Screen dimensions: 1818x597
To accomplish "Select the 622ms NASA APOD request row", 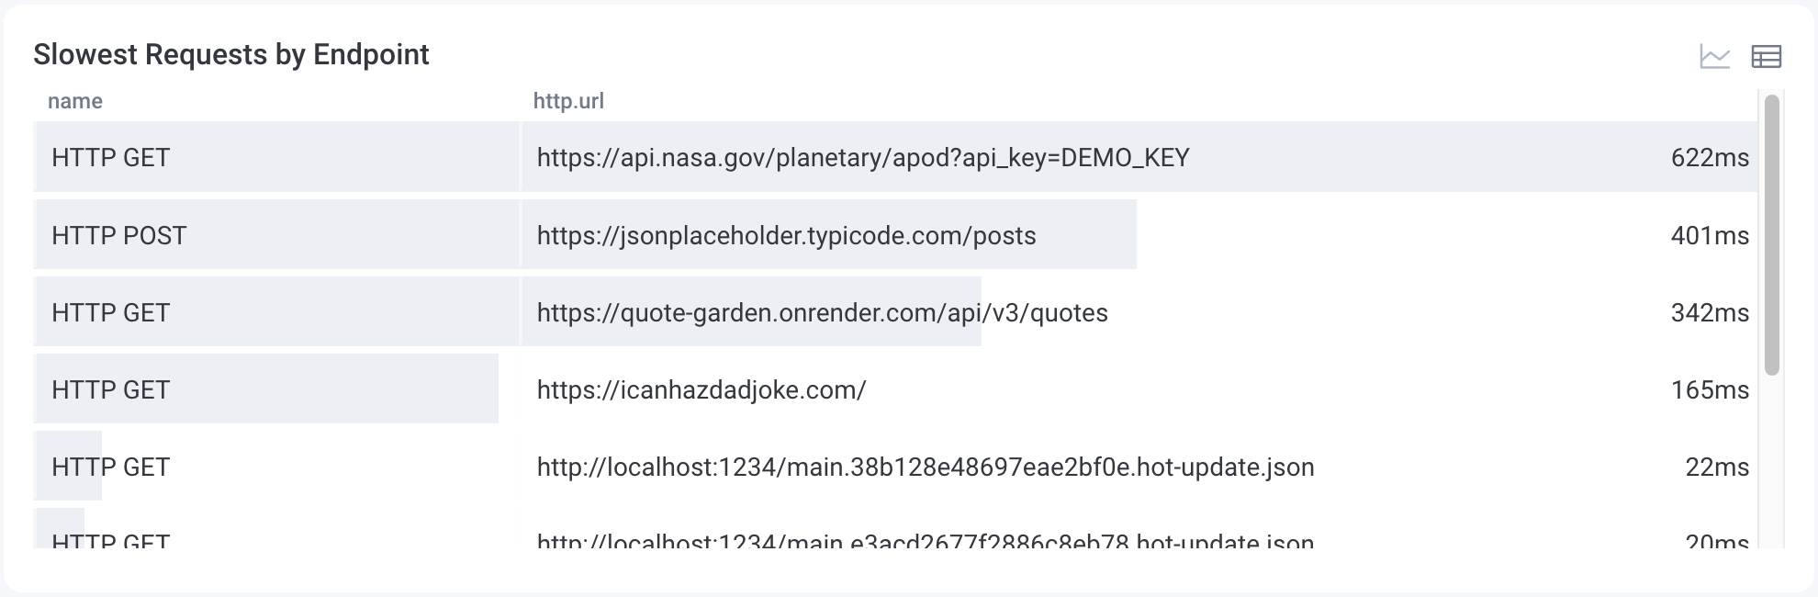I will pyautogui.click(x=826, y=157).
